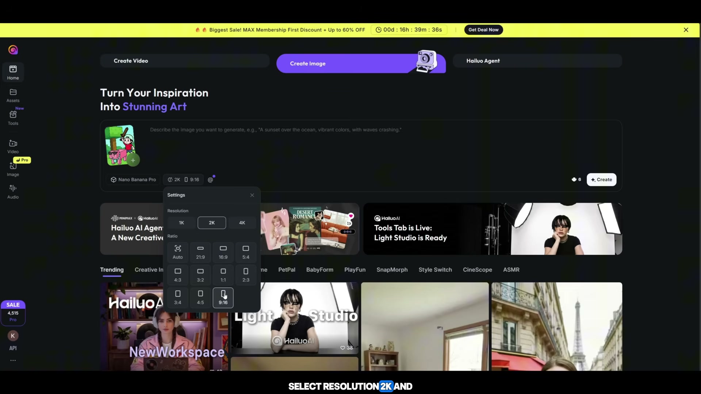
Task: Switch to Hailuo Agent tab
Action: 537,61
